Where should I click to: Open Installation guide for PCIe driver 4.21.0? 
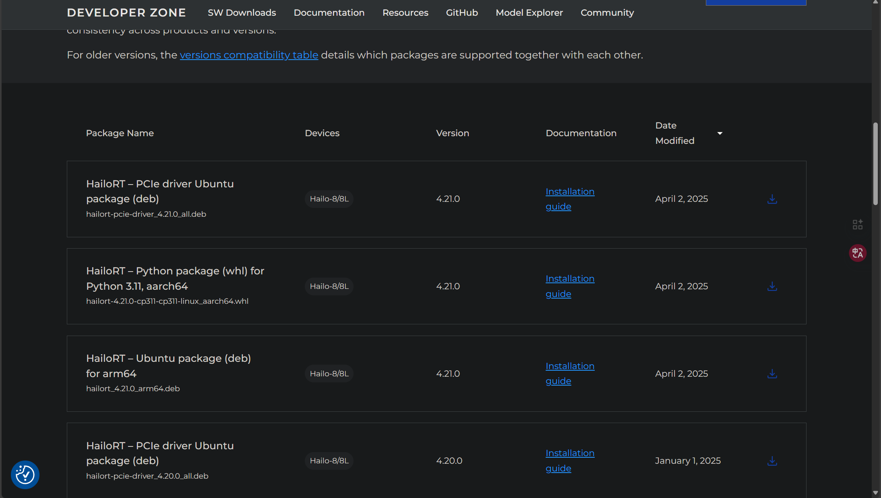(x=570, y=199)
